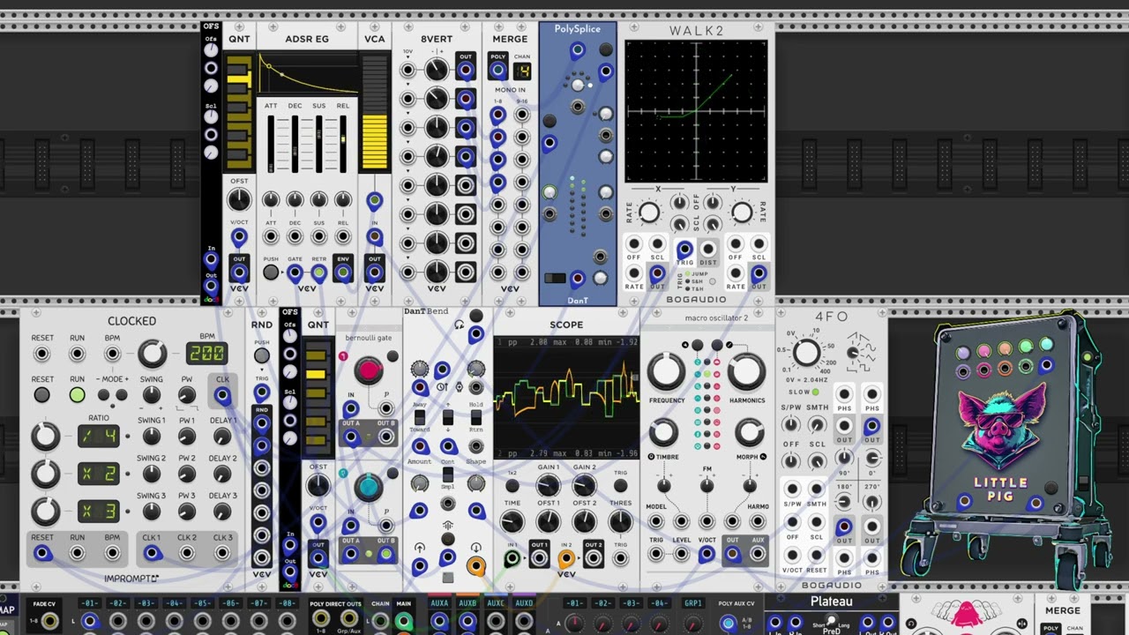Click the FM attenuverter on macro oscillator 2
The height and width of the screenshot is (635, 1129).
pyautogui.click(x=707, y=485)
